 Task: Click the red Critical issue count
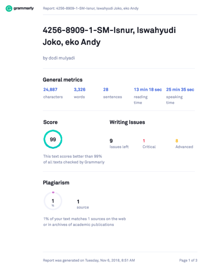coord(144,141)
